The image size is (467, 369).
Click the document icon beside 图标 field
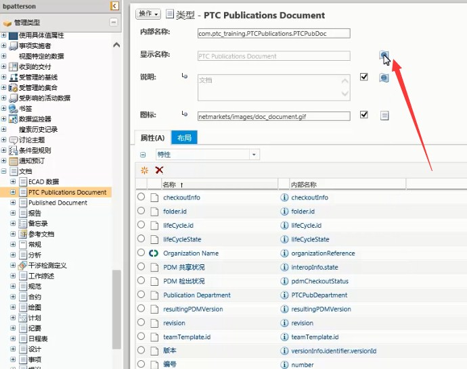click(x=384, y=116)
